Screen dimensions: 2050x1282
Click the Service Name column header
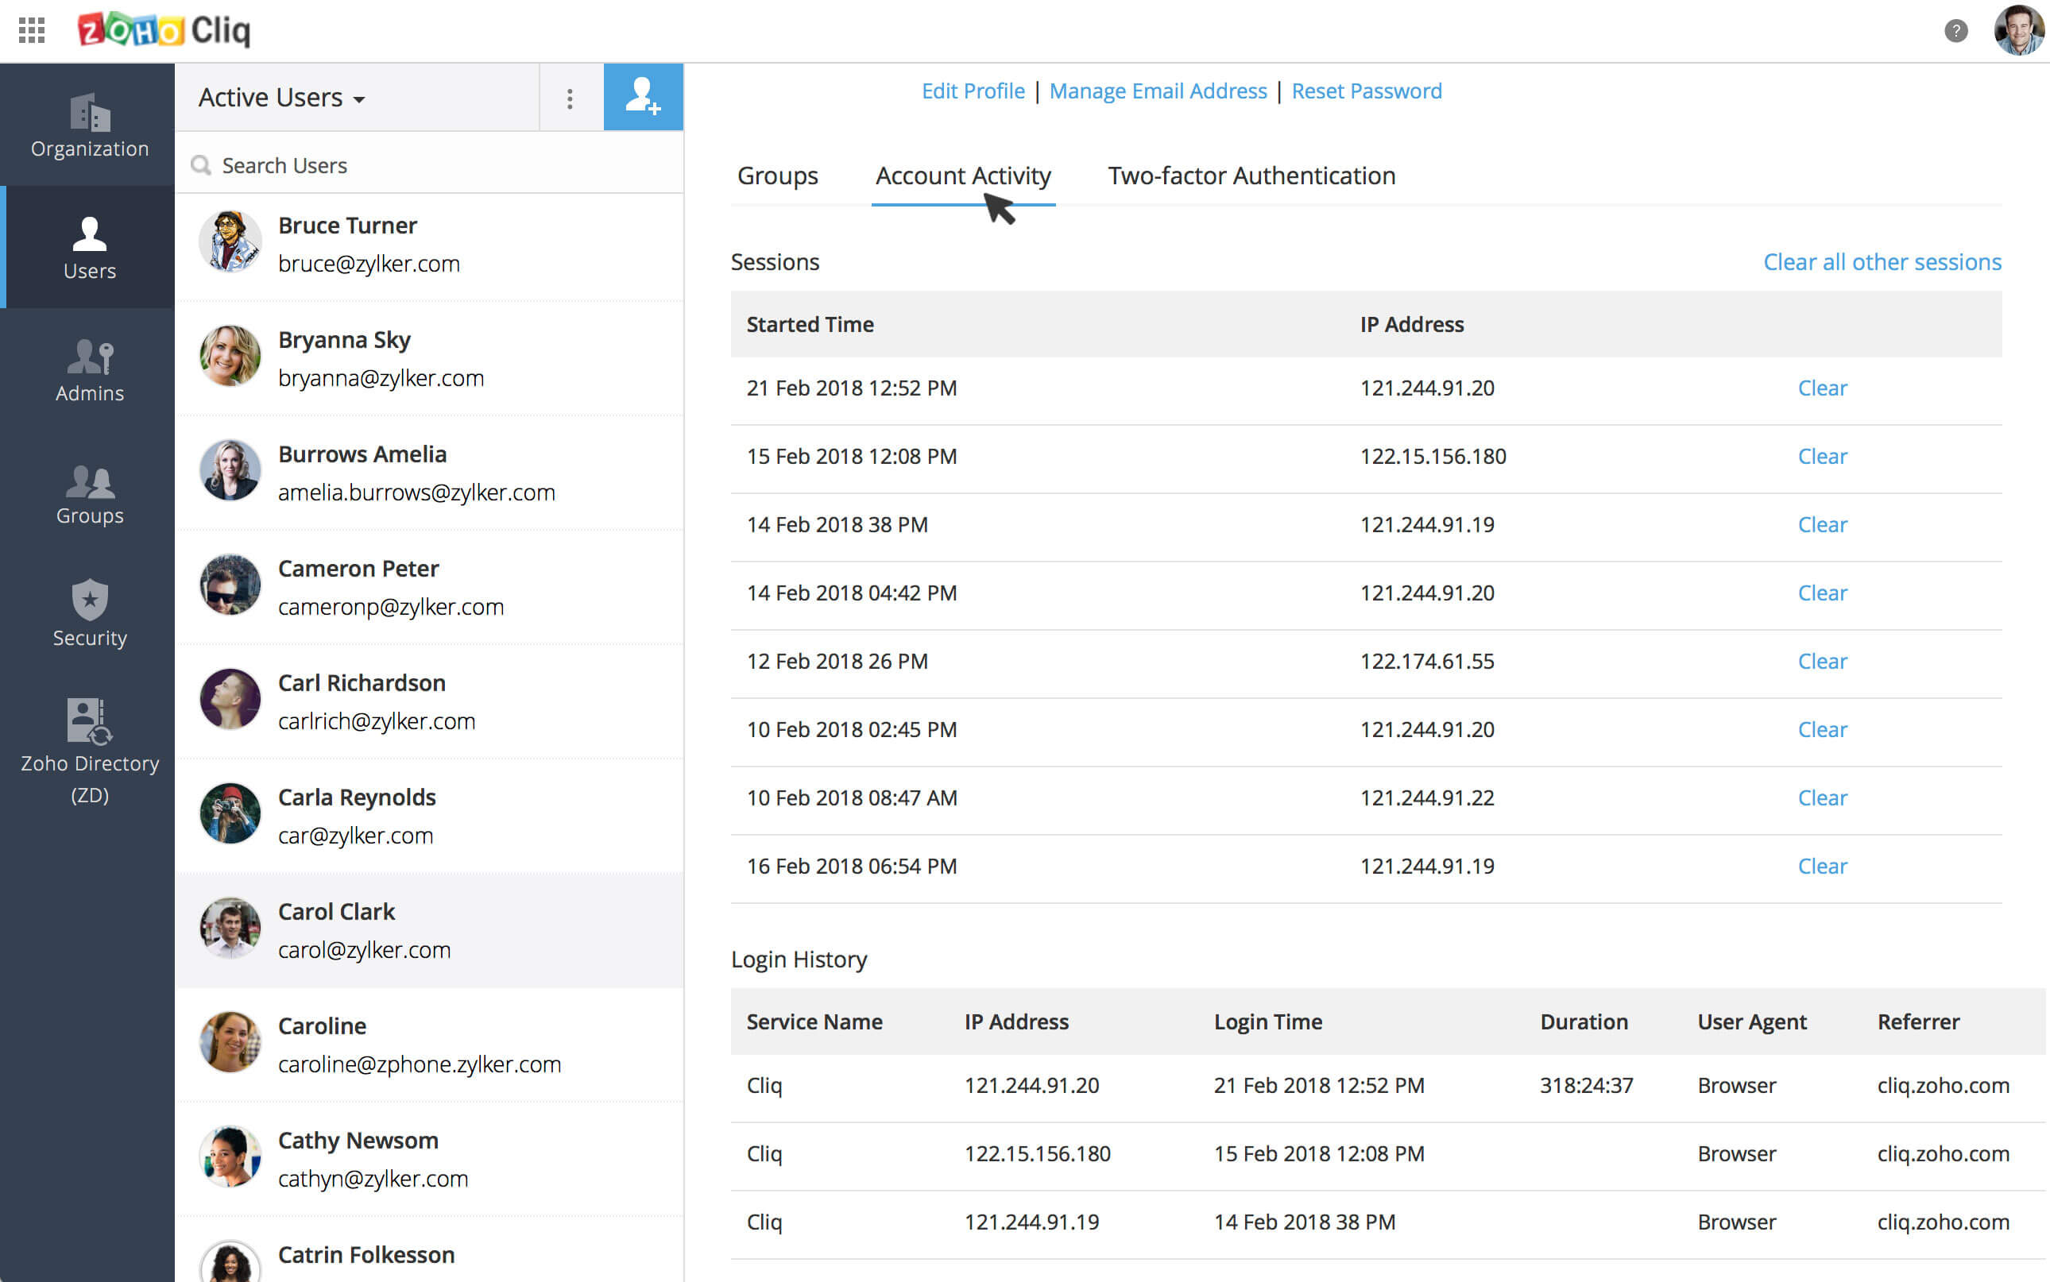(x=814, y=1021)
